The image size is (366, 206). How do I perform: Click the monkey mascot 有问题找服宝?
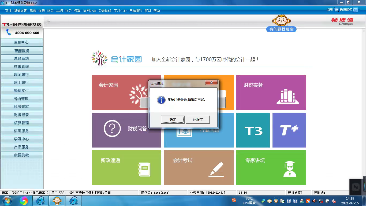pos(281,23)
